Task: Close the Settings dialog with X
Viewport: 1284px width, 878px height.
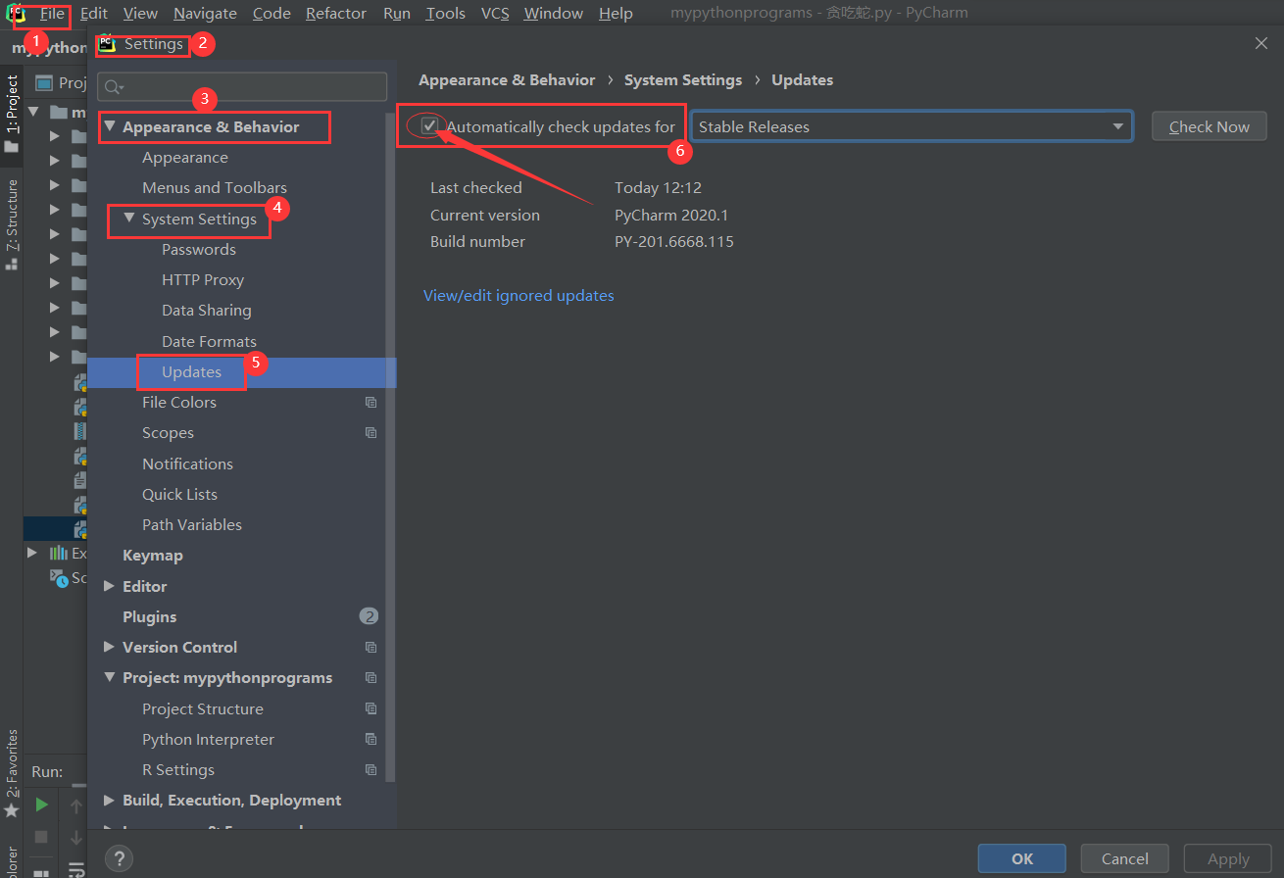Action: pos(1261,43)
